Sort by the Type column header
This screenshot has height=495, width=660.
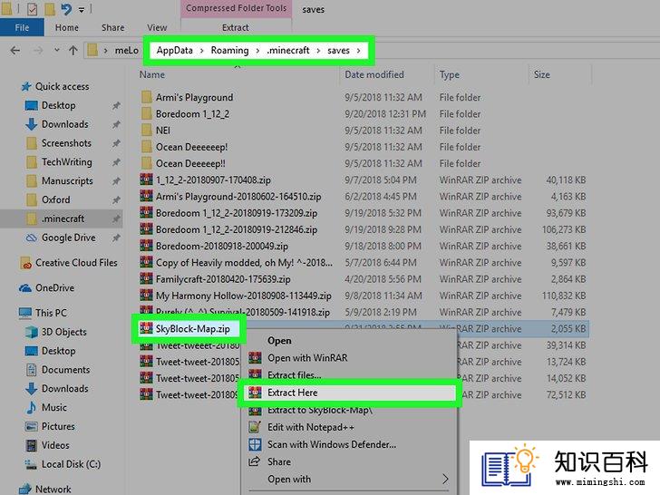pos(450,75)
